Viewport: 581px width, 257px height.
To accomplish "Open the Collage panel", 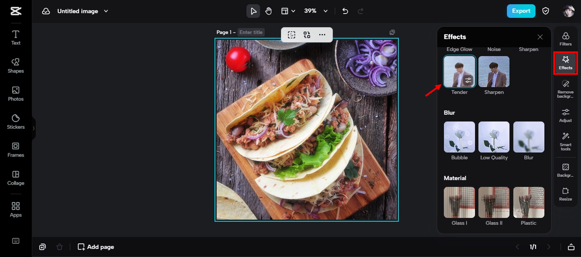I will click(x=16, y=178).
